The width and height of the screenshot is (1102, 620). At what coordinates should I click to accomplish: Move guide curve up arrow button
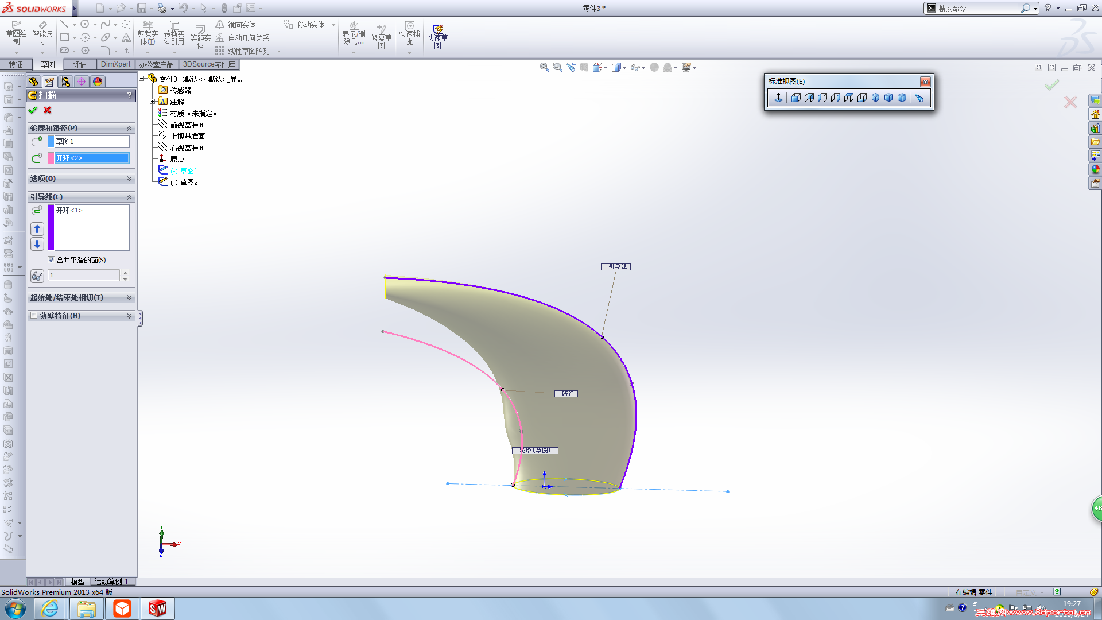(37, 229)
